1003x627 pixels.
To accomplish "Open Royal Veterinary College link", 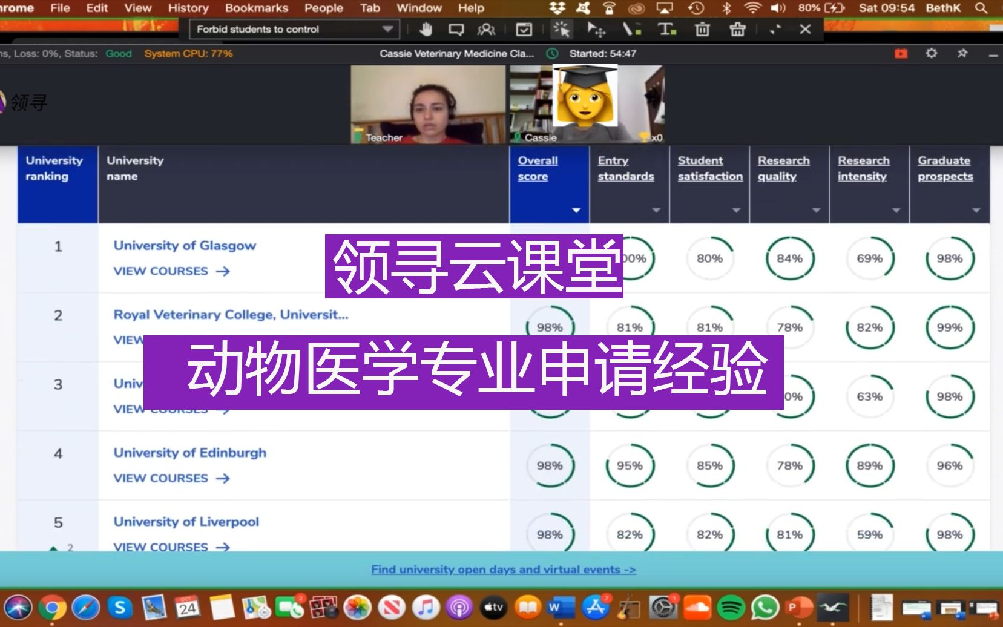I will [x=231, y=315].
